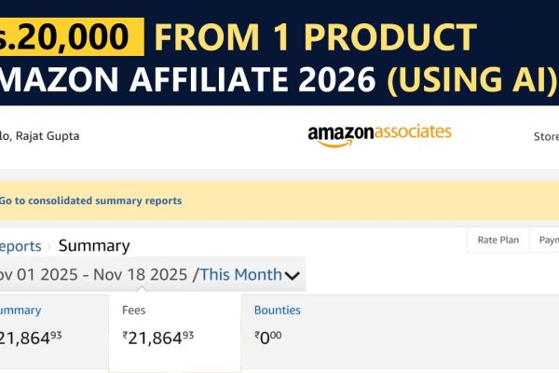Expand the date range chevron arrow
The image size is (559, 373).
[293, 275]
